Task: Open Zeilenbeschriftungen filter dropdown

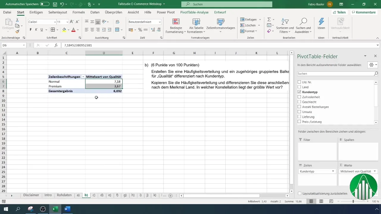Action: [83, 77]
